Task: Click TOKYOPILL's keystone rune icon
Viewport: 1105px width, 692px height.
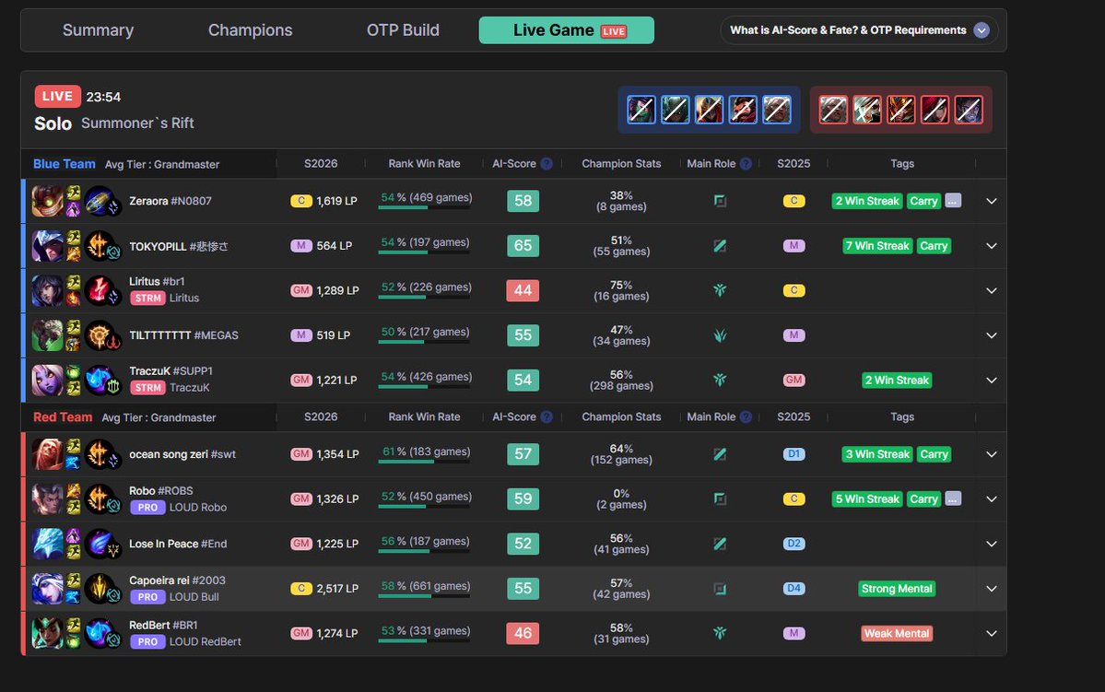Action: pos(98,245)
